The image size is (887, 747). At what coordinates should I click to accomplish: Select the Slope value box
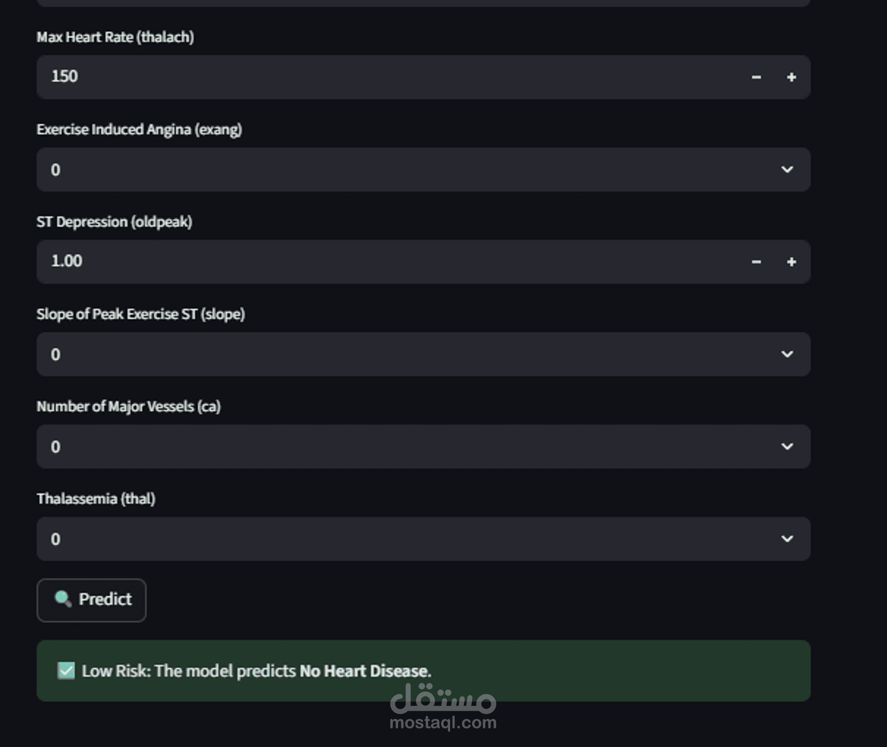381,354
